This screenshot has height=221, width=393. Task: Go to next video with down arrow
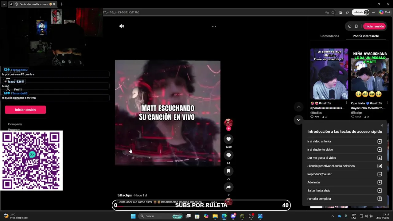298,120
